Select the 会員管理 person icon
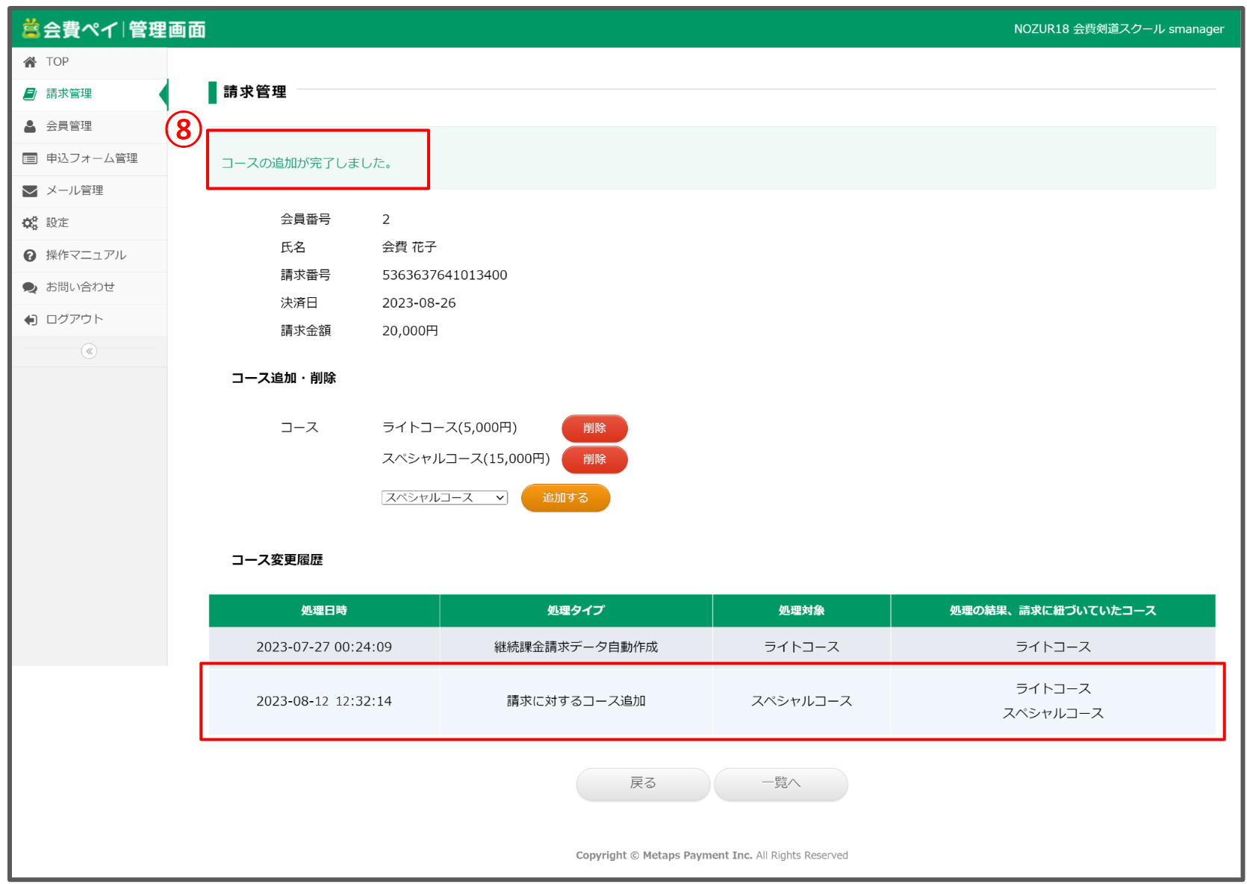 [29, 125]
